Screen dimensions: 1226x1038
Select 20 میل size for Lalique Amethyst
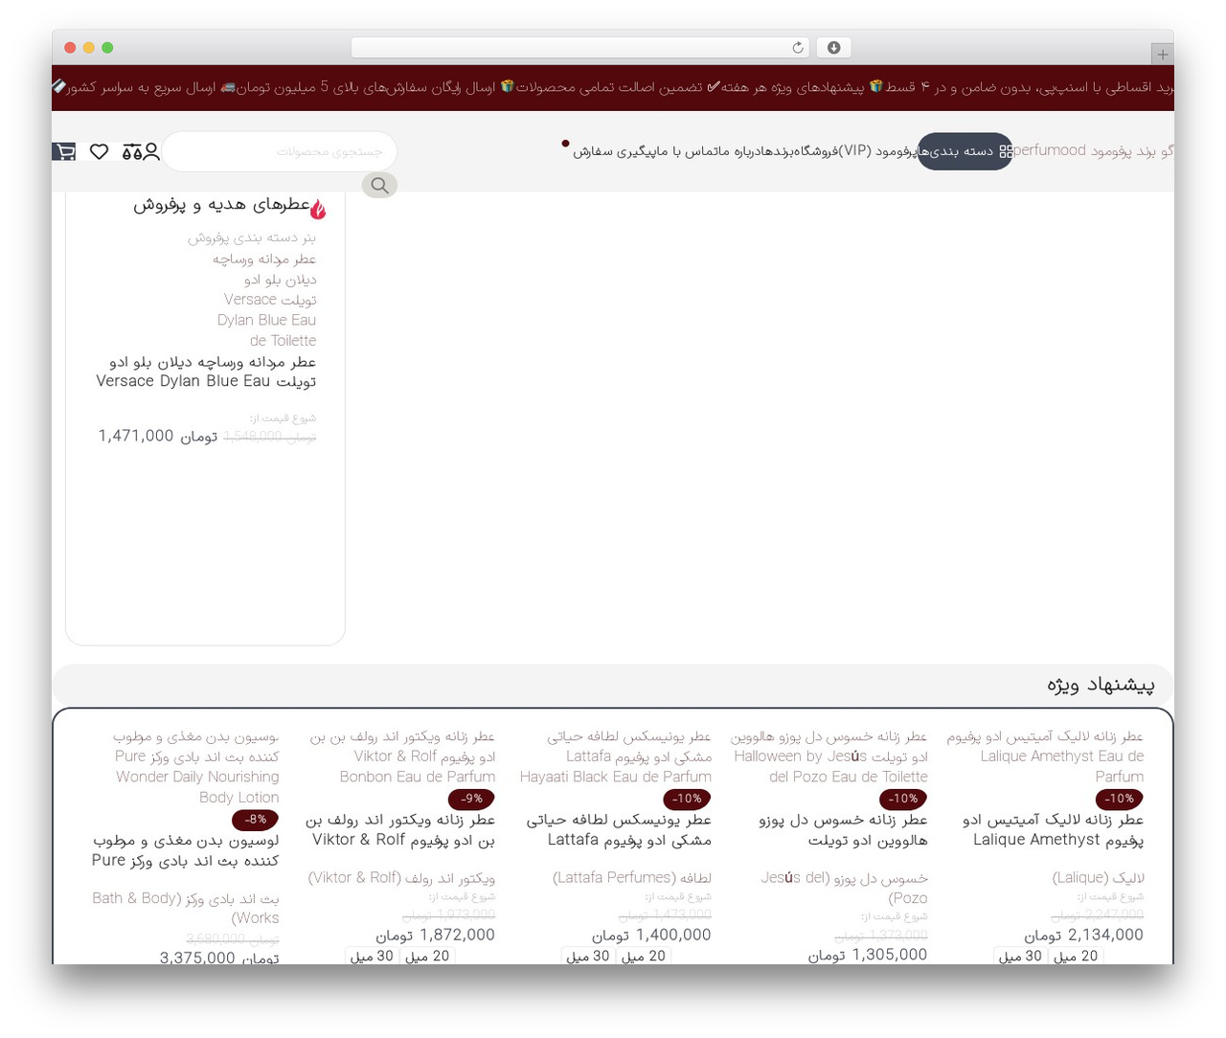click(x=1076, y=956)
